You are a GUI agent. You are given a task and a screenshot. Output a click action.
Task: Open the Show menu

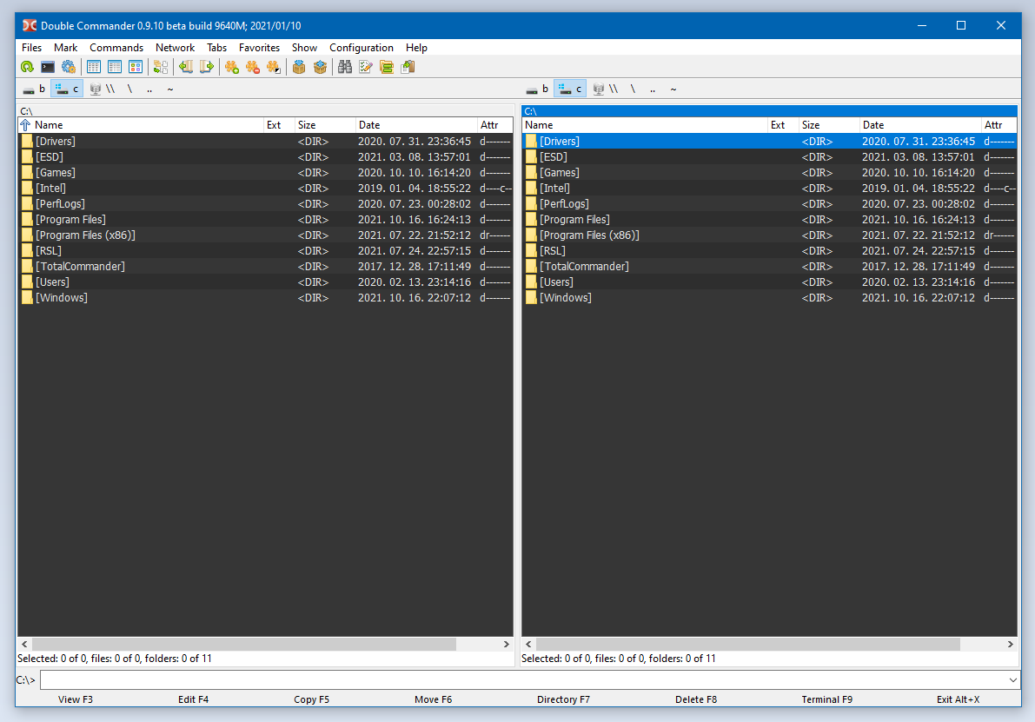304,48
